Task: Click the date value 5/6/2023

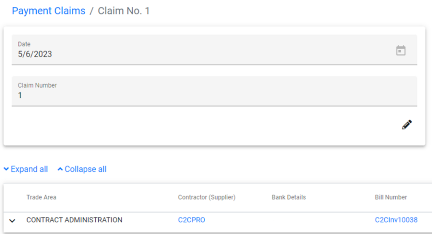Action: (35, 54)
